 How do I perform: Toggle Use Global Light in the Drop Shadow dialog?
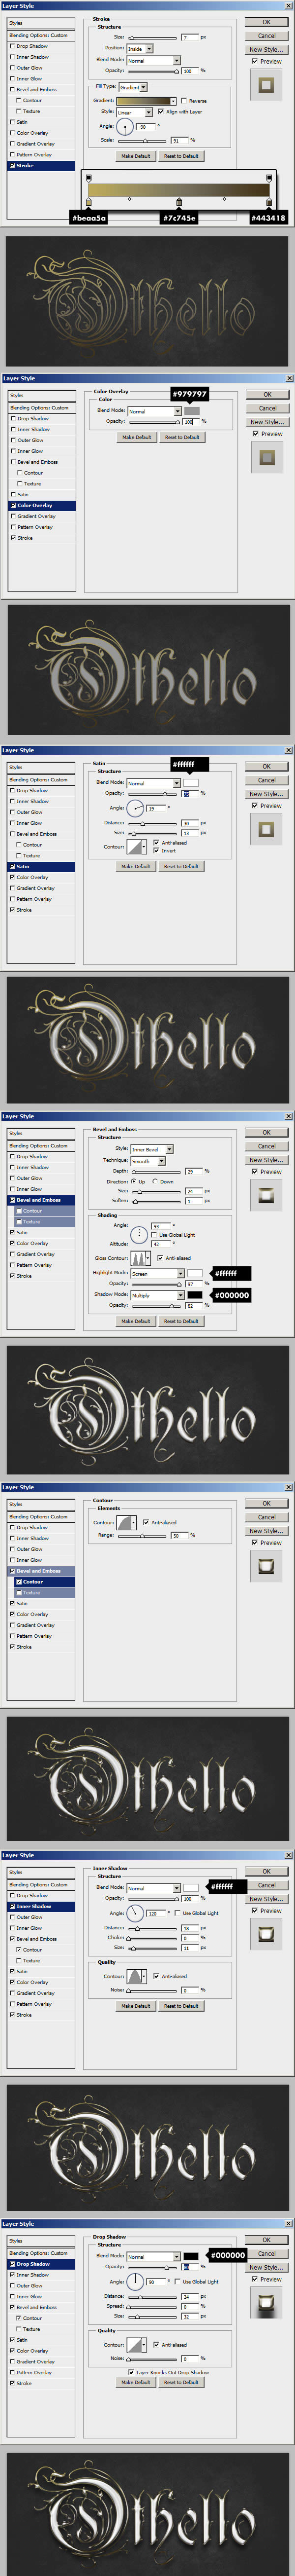tap(178, 2282)
